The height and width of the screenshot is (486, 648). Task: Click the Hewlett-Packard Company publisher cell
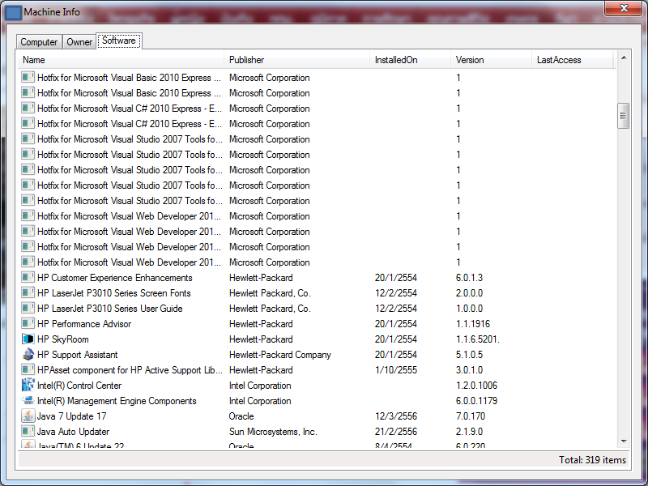pyautogui.click(x=280, y=355)
